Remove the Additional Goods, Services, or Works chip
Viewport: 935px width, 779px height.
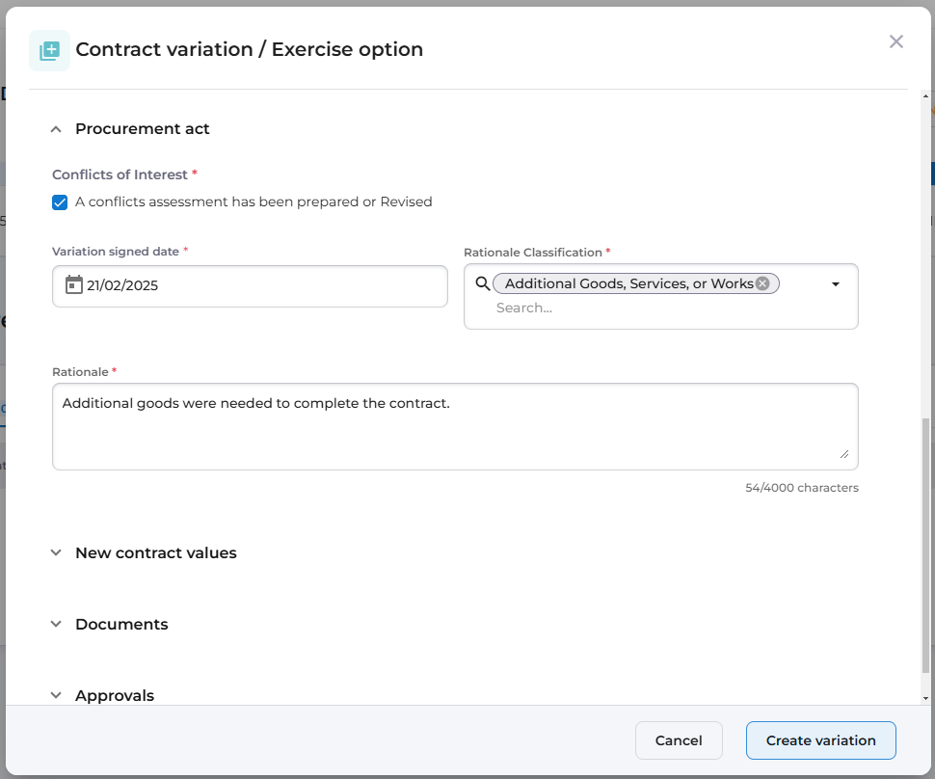[x=762, y=283]
